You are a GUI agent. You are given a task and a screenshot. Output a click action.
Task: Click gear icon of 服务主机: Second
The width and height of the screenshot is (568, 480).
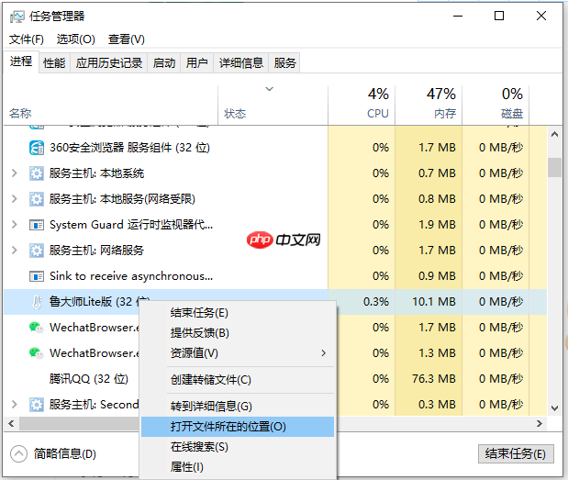[36, 405]
